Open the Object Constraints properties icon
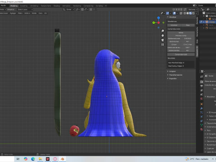This screenshot has height=162, width=216. click(202, 121)
